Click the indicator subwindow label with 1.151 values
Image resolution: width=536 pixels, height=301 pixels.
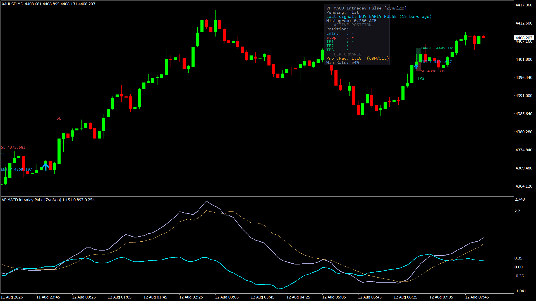pyautogui.click(x=48, y=200)
